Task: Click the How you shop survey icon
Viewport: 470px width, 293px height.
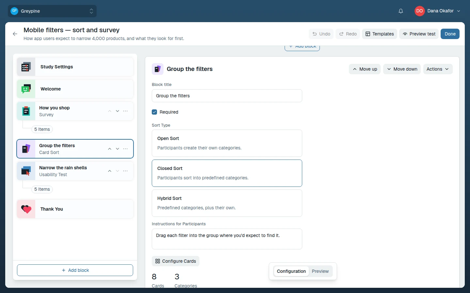Action: point(26,111)
